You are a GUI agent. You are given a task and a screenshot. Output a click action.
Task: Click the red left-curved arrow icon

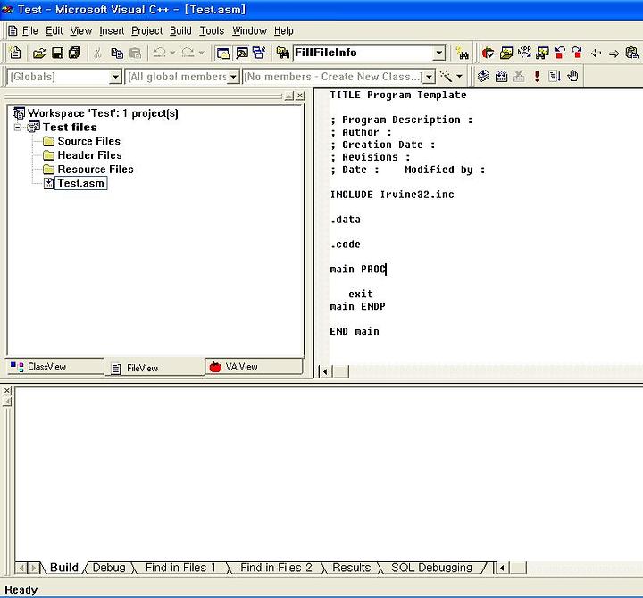pos(560,53)
